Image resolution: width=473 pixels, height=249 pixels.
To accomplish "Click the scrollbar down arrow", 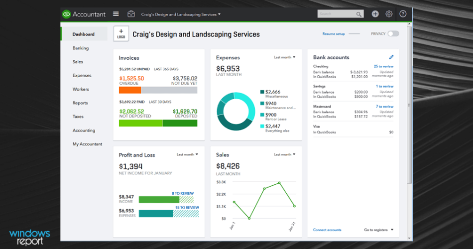I will click(409, 238).
